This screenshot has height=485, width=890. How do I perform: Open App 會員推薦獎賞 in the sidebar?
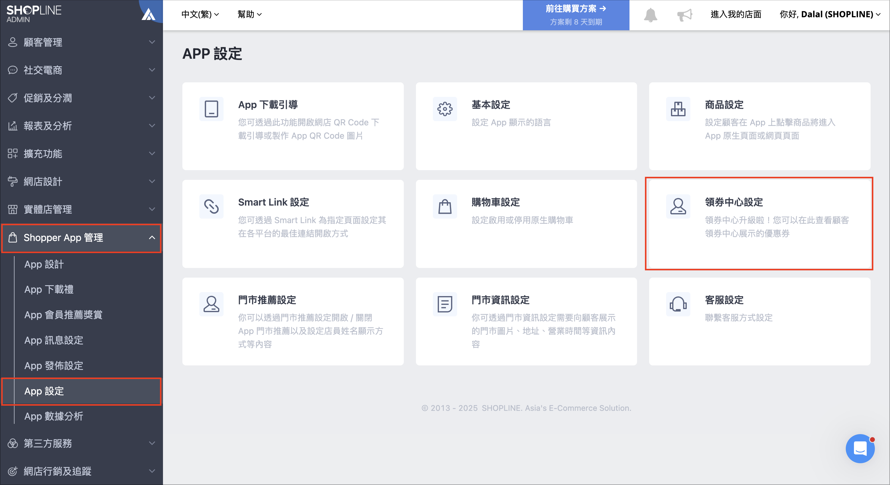(63, 315)
